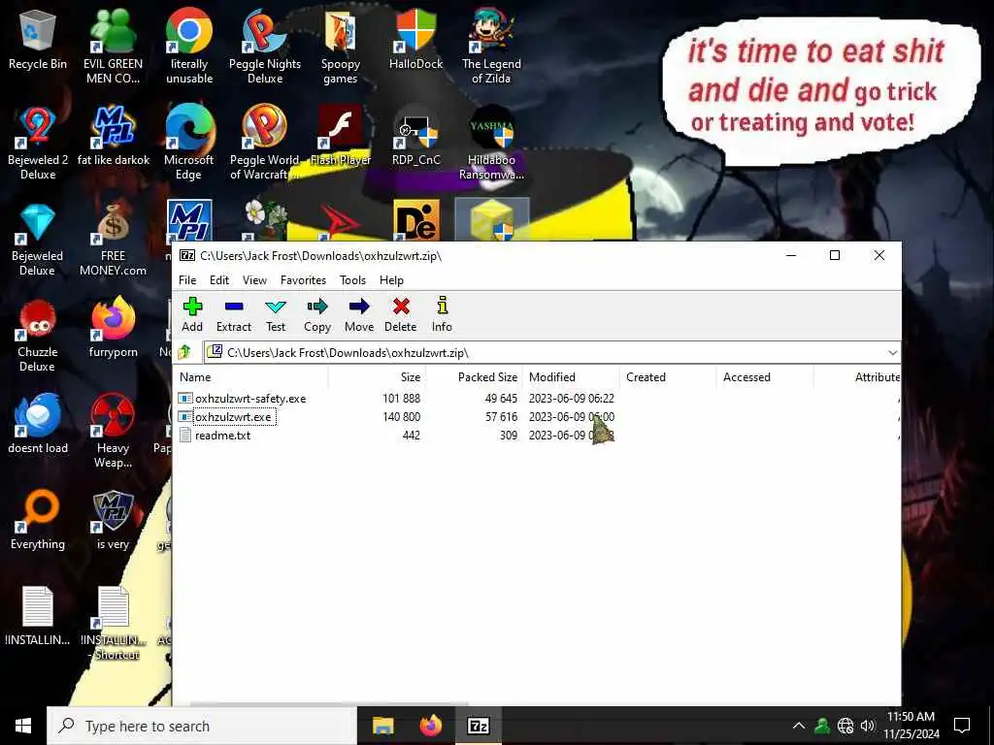
Task: Sort by the Accessed column header
Action: click(765, 377)
